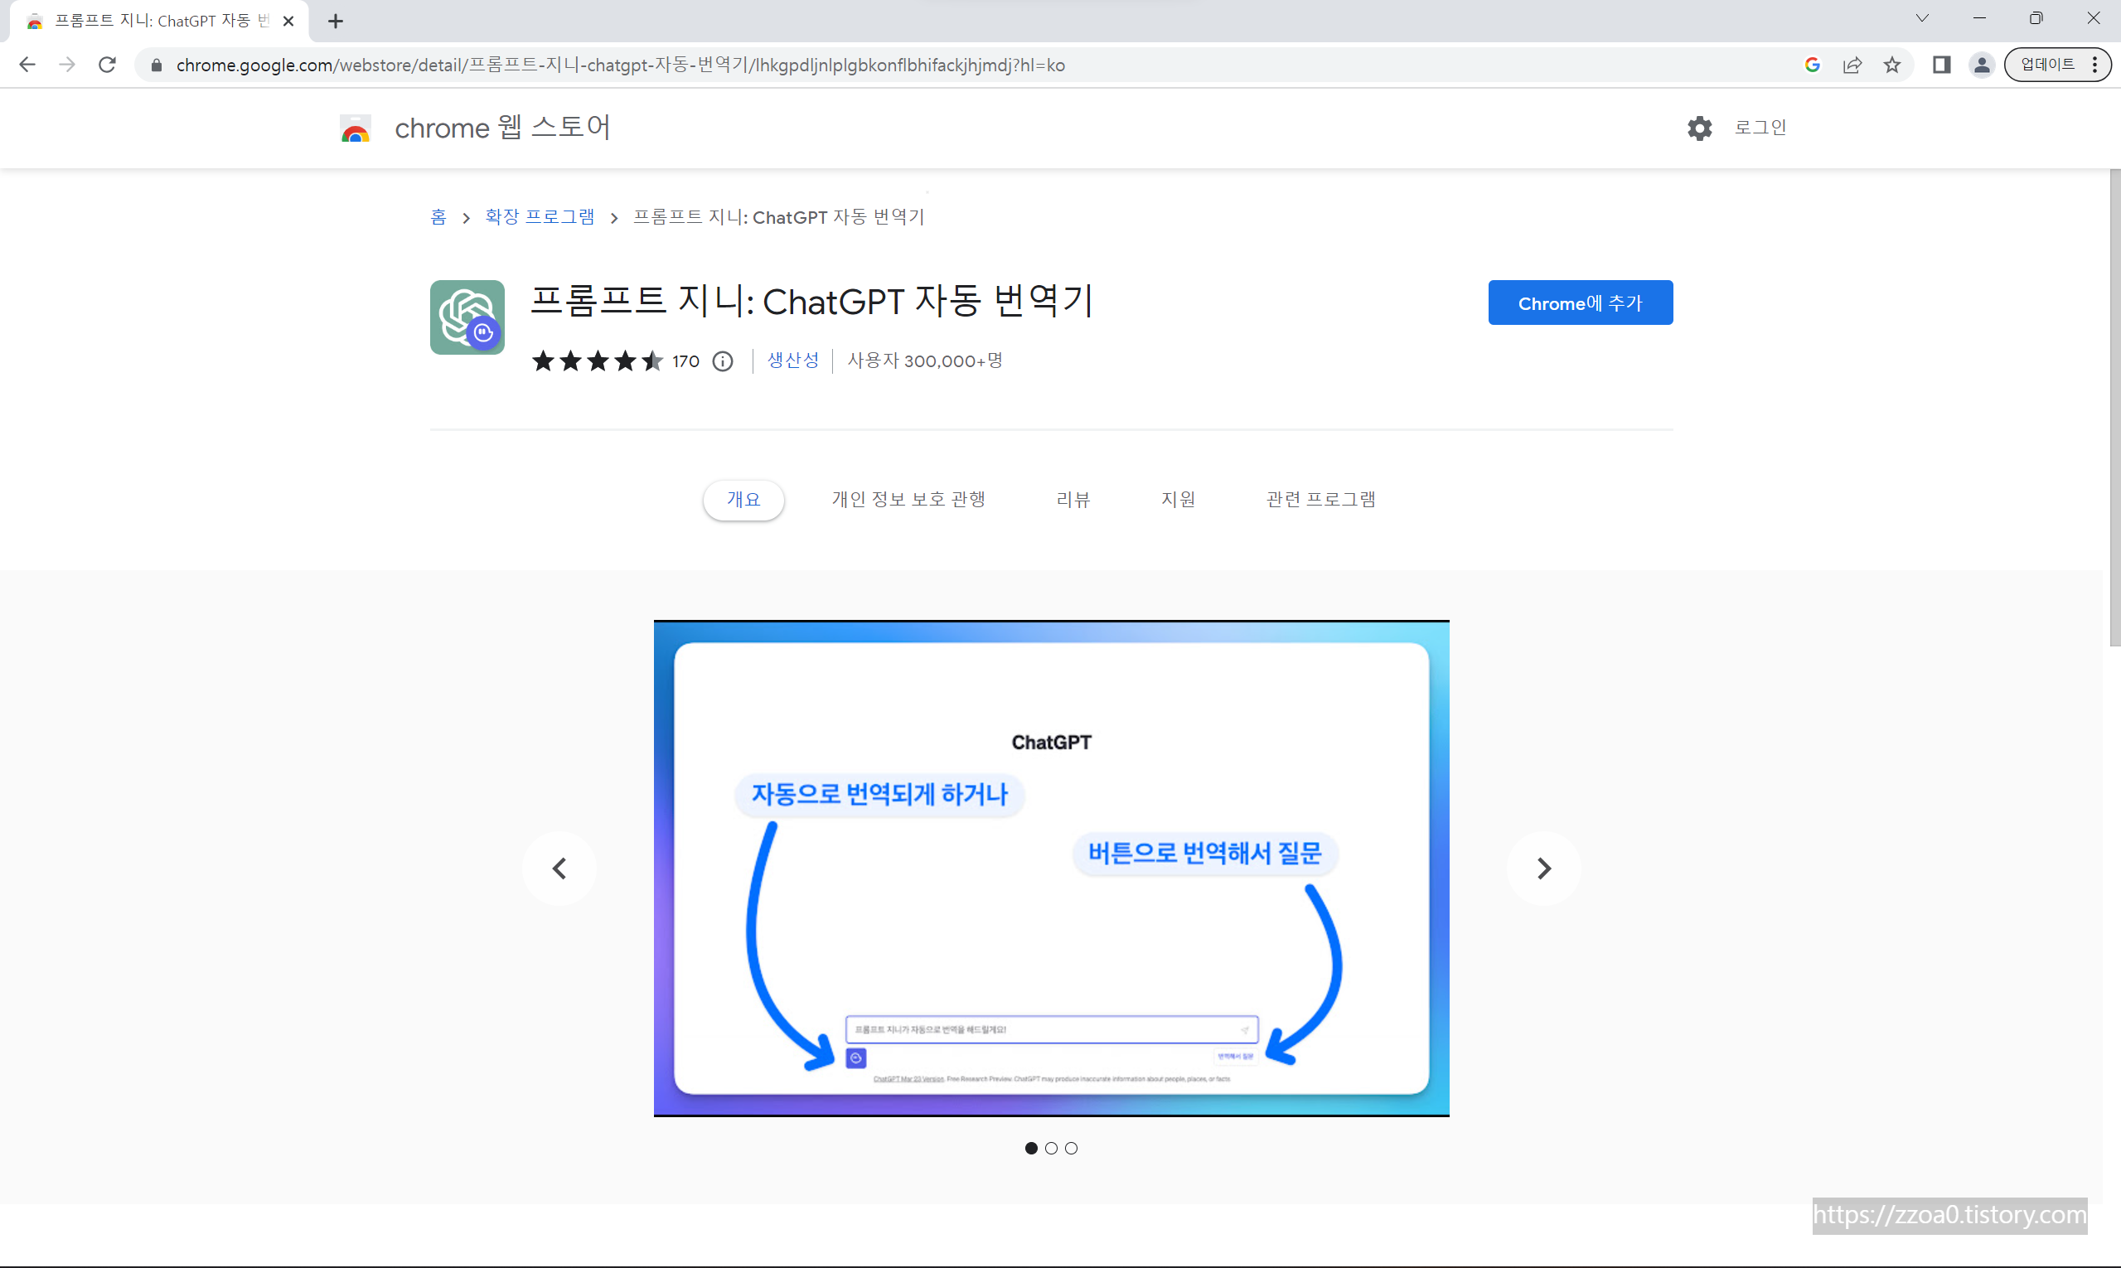Open 확장 프로그램 breadcrumb link
The image size is (2121, 1268).
click(x=540, y=217)
